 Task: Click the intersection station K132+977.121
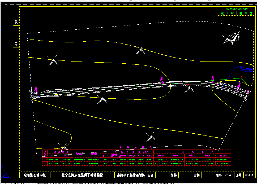80,164
